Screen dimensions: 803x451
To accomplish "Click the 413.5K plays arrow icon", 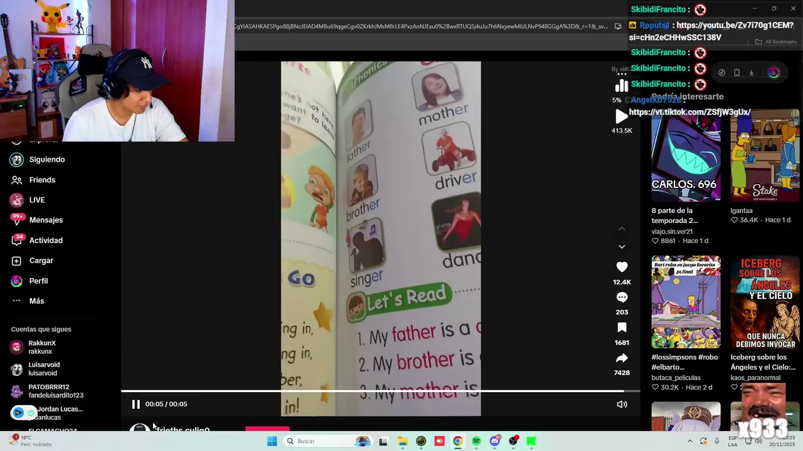I will (621, 116).
